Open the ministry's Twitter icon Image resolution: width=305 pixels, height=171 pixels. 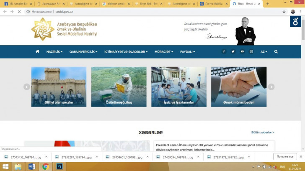(x=233, y=51)
